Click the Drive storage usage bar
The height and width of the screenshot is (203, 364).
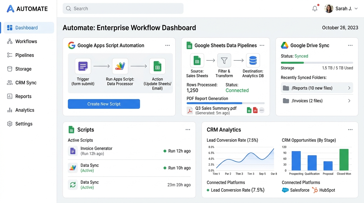point(317,63)
